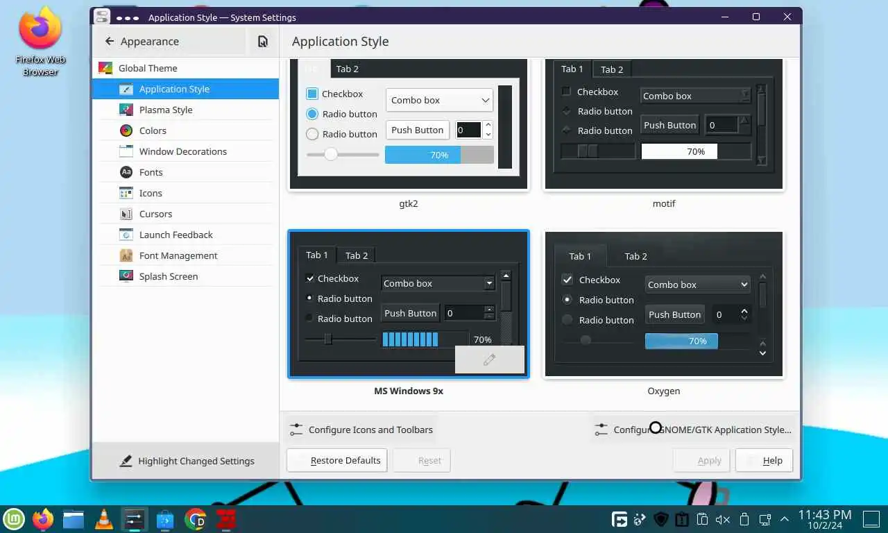Viewport: 888px width, 533px height.
Task: Click the muted volume tray icon
Action: (723, 519)
